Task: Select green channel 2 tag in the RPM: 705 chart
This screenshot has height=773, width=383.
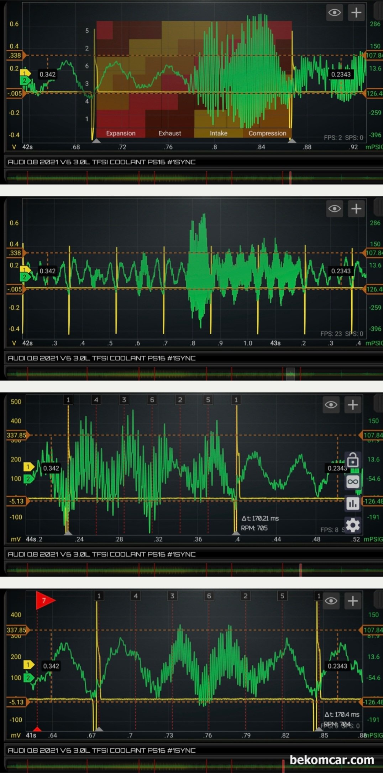Action: tap(28, 479)
